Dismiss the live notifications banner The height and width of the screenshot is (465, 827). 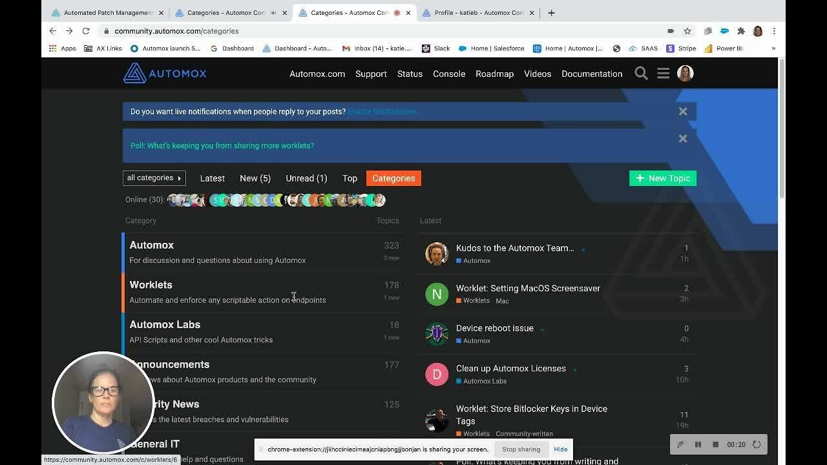683,111
